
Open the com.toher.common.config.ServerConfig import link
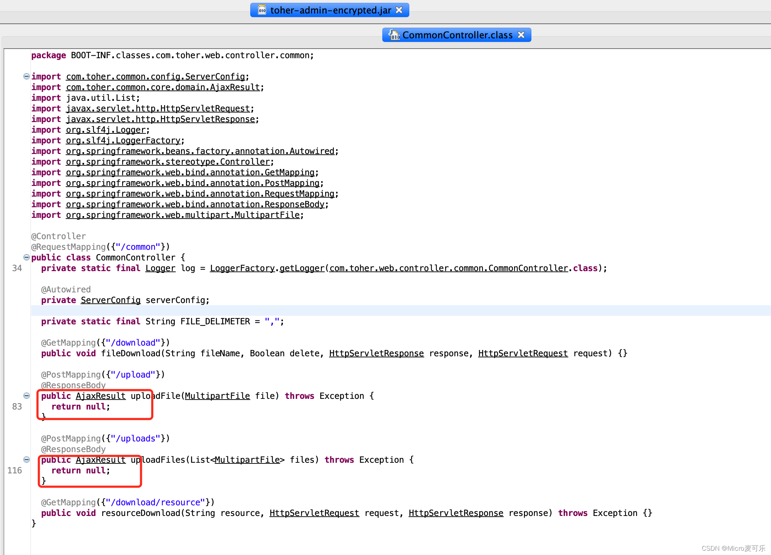click(156, 76)
